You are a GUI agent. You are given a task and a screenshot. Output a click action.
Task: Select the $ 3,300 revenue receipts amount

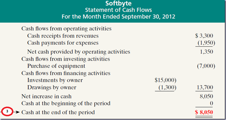click(204, 36)
